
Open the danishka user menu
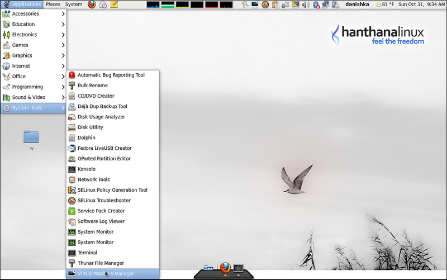click(357, 4)
